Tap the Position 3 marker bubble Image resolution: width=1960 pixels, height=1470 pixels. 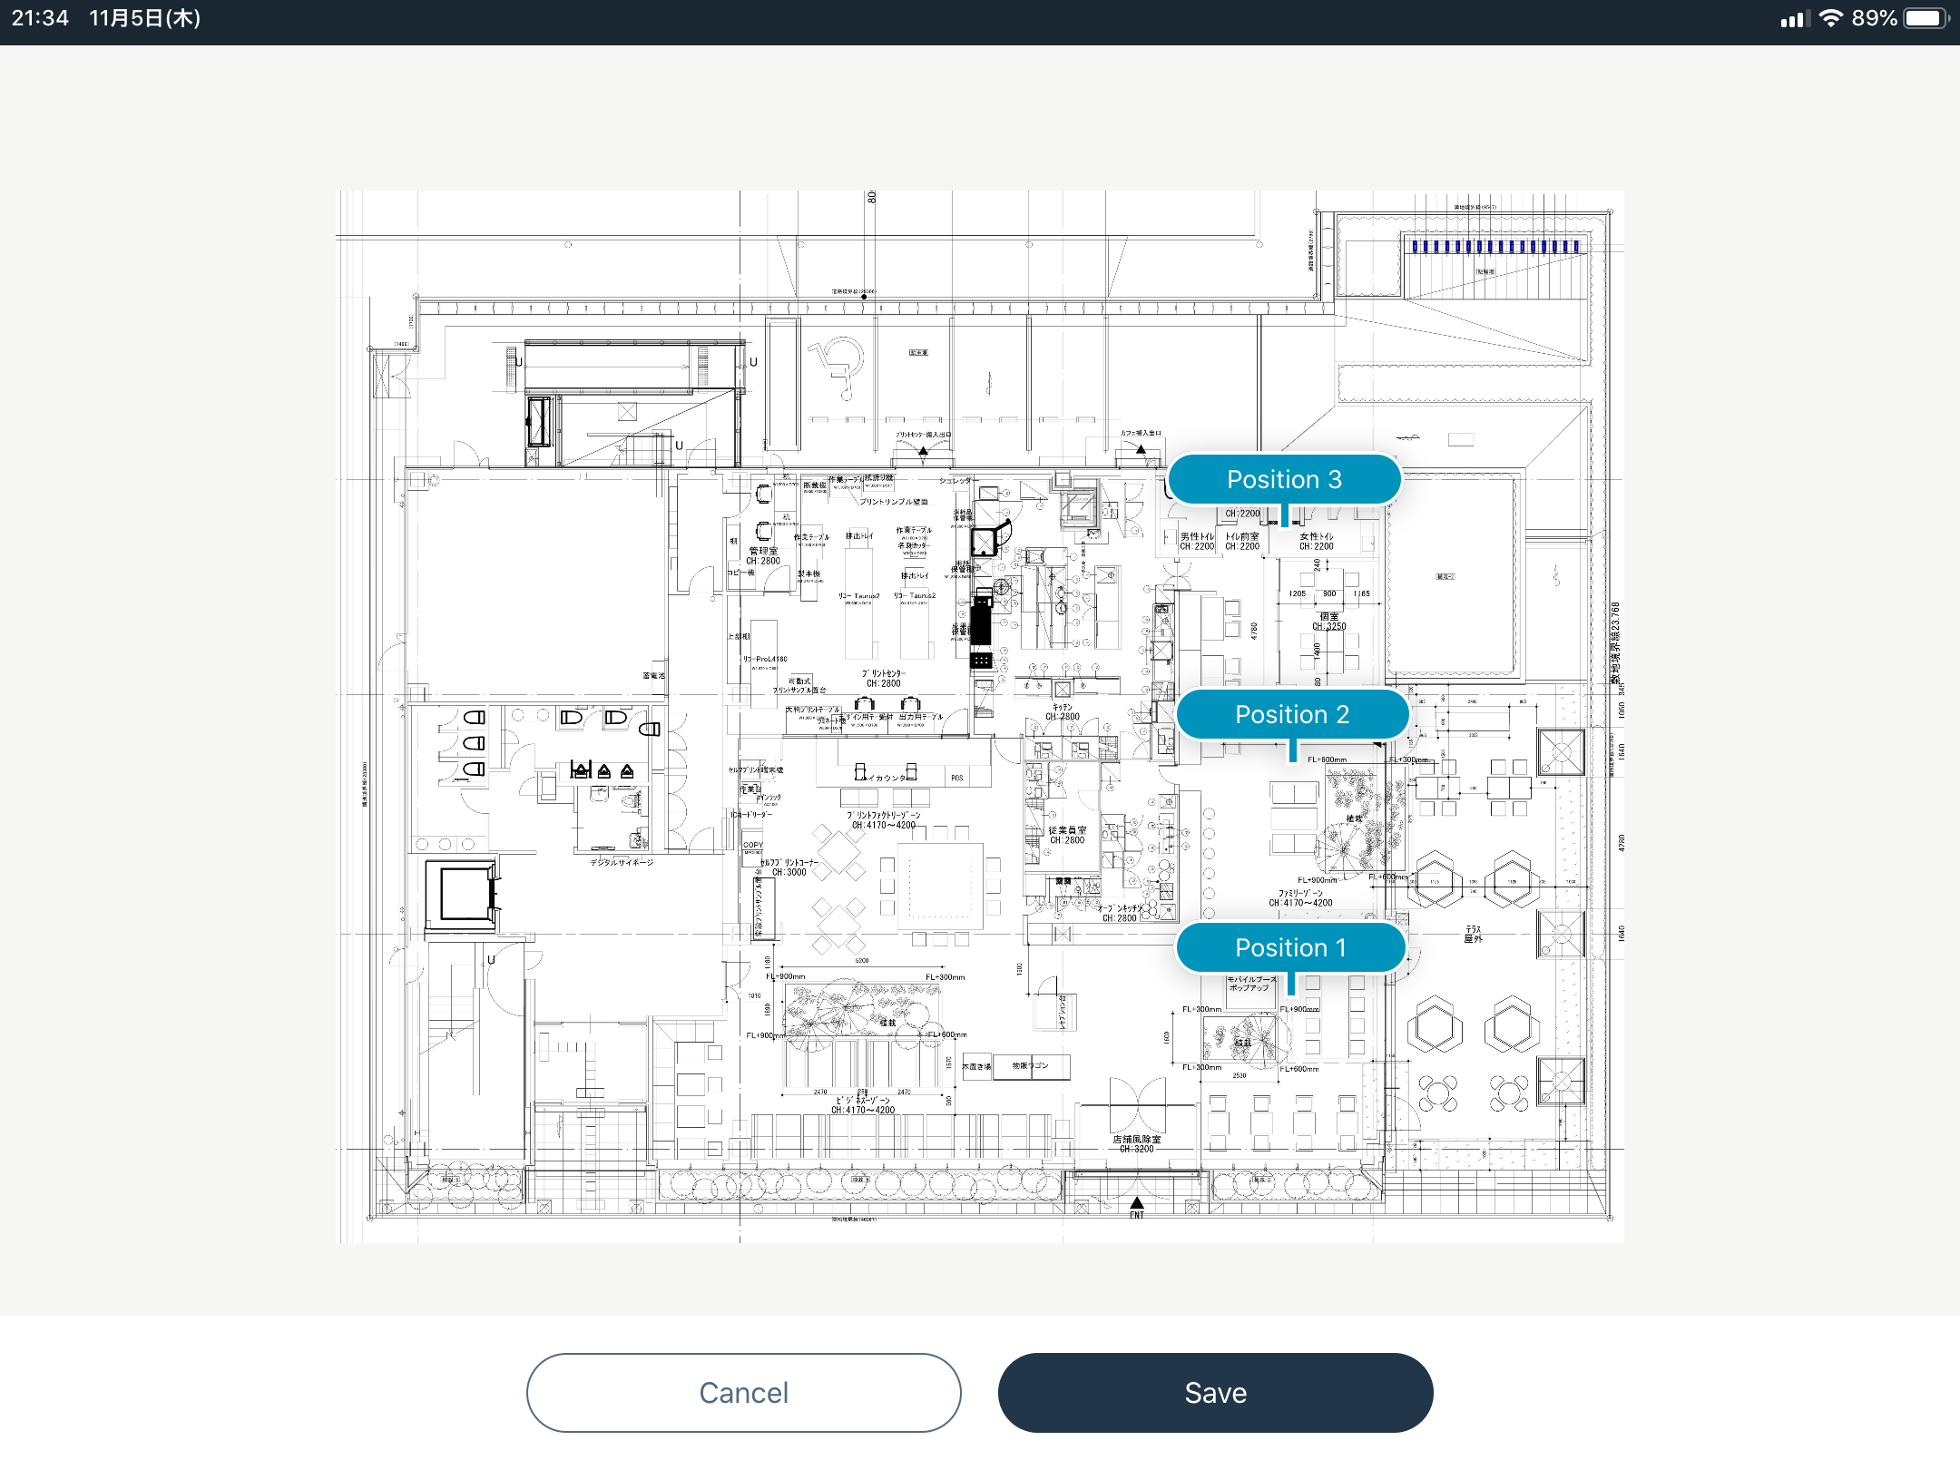[x=1284, y=479]
